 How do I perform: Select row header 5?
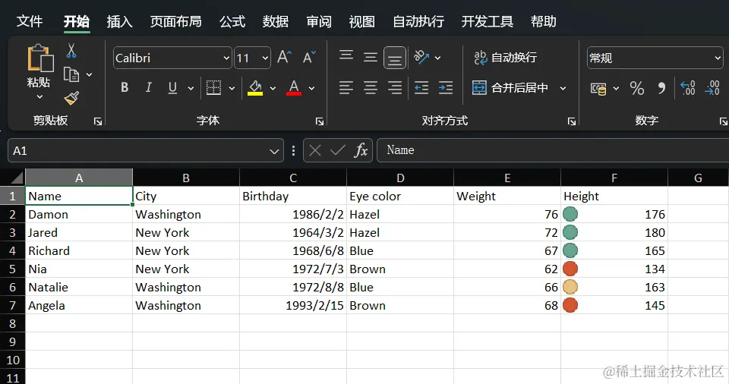tap(13, 269)
